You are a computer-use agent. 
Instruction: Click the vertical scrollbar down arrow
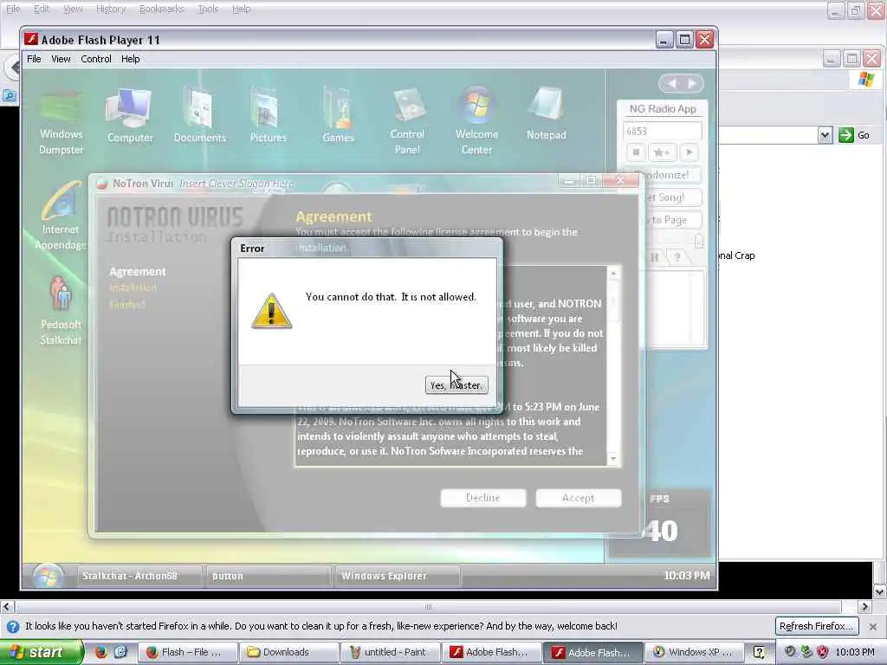click(880, 592)
